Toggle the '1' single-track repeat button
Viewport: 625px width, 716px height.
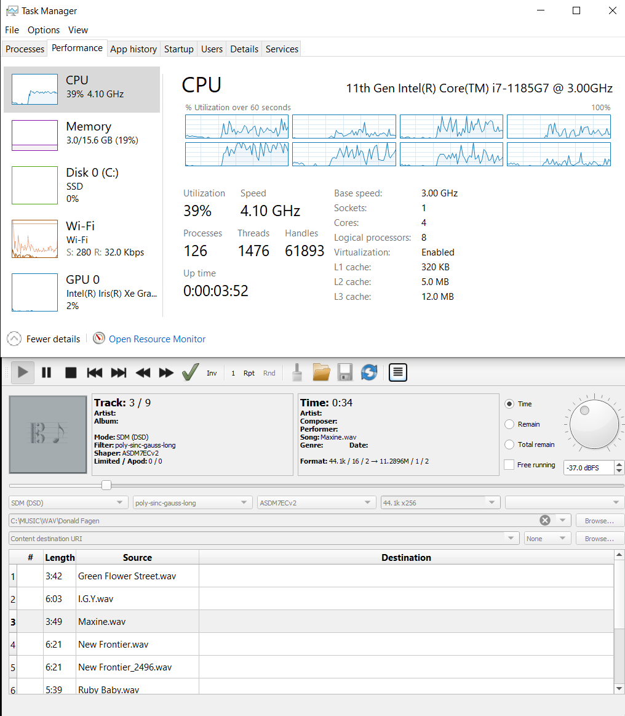[233, 373]
